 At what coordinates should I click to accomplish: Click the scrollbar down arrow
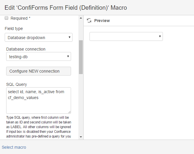[x=81, y=137]
